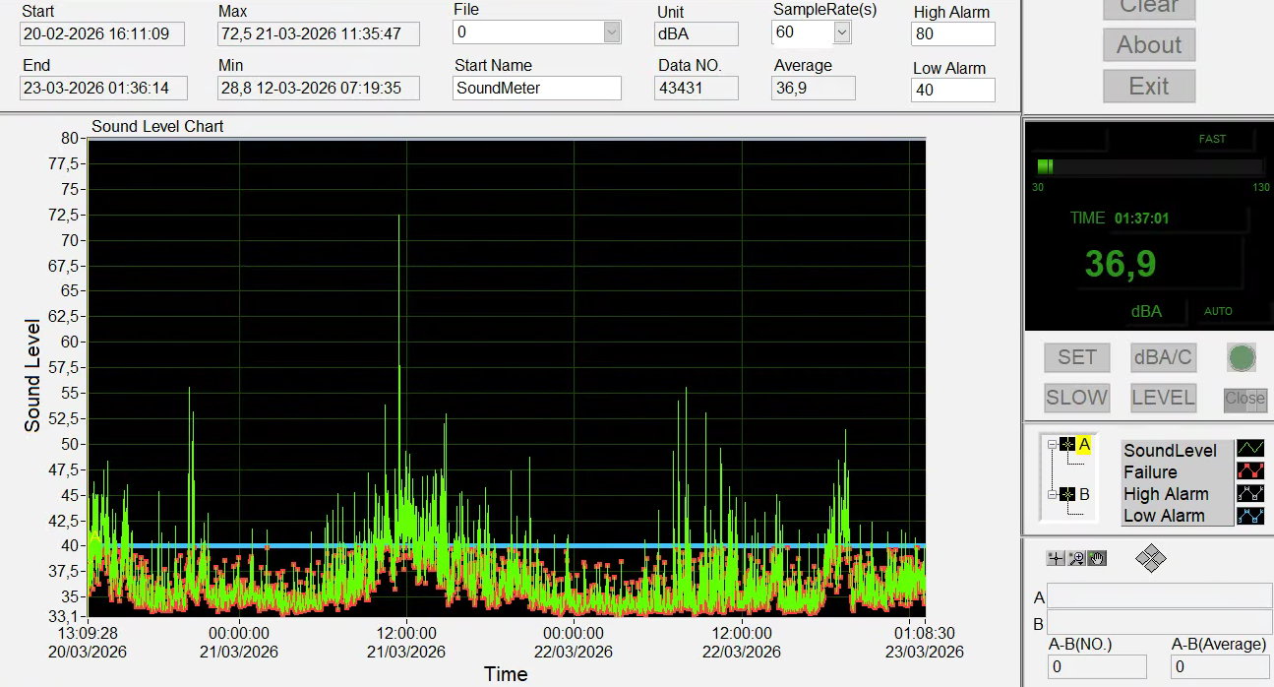Screen dimensions: 1274x687
Task: Click the Low Alarm plot legend icon
Action: [x=1249, y=515]
